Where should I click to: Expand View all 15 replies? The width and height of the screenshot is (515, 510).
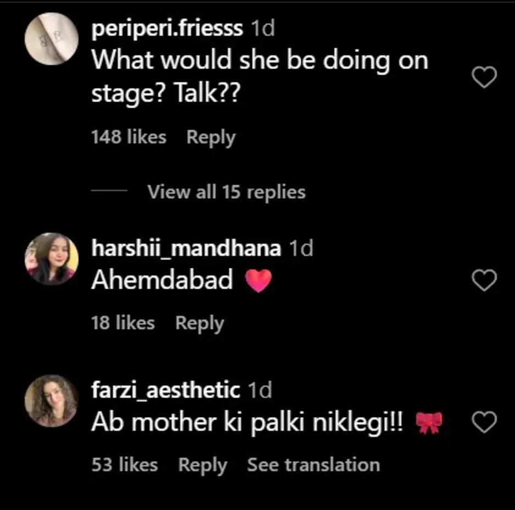(226, 192)
